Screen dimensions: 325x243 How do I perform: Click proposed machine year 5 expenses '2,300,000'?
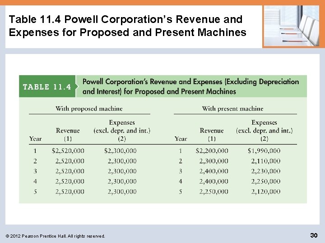(122, 192)
